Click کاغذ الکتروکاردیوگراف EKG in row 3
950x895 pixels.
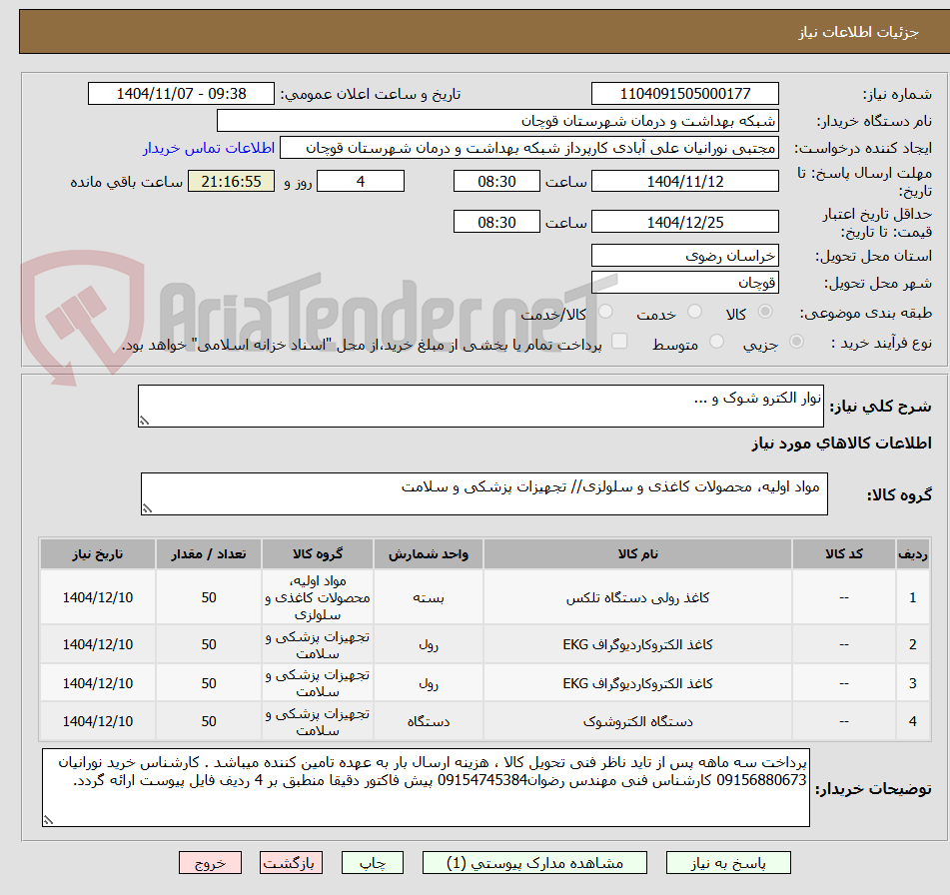[637, 683]
